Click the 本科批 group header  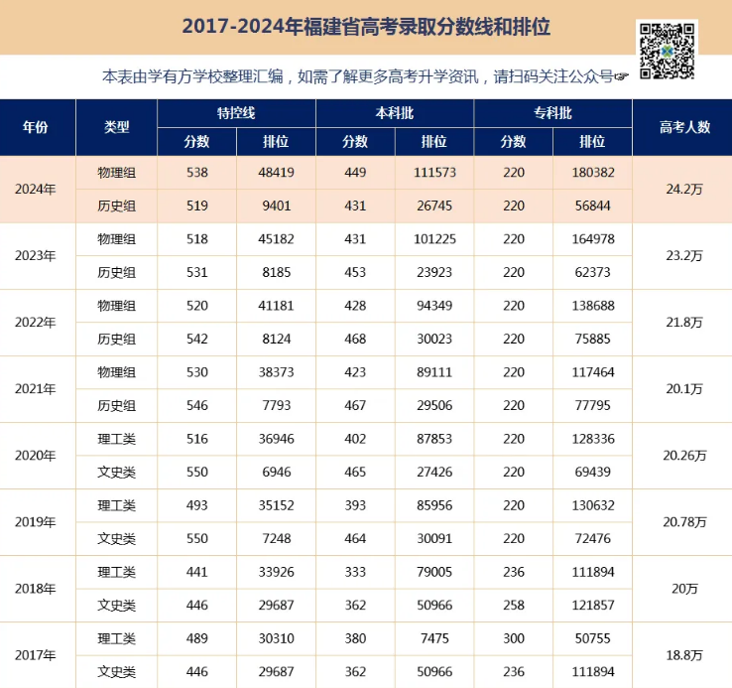click(395, 113)
